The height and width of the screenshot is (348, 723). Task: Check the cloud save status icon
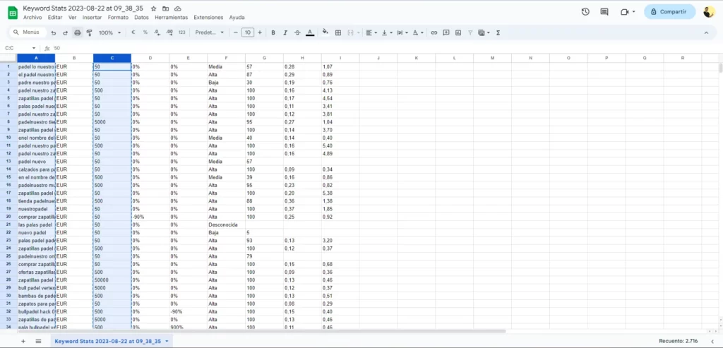[178, 8]
